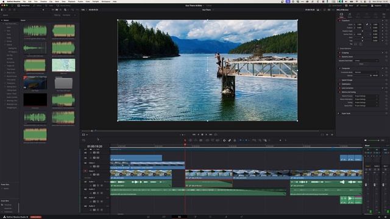Switch to the Audio tab in Inspector
Image resolution: width=390 pixels, height=219 pixels.
point(350,15)
